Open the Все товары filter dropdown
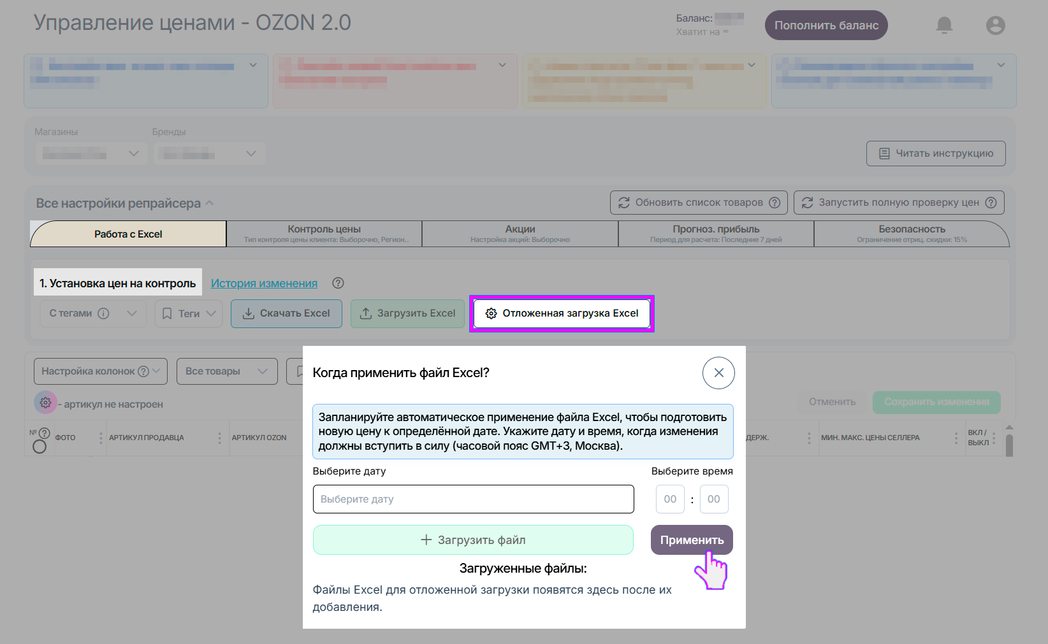This screenshot has height=644, width=1048. pos(227,371)
